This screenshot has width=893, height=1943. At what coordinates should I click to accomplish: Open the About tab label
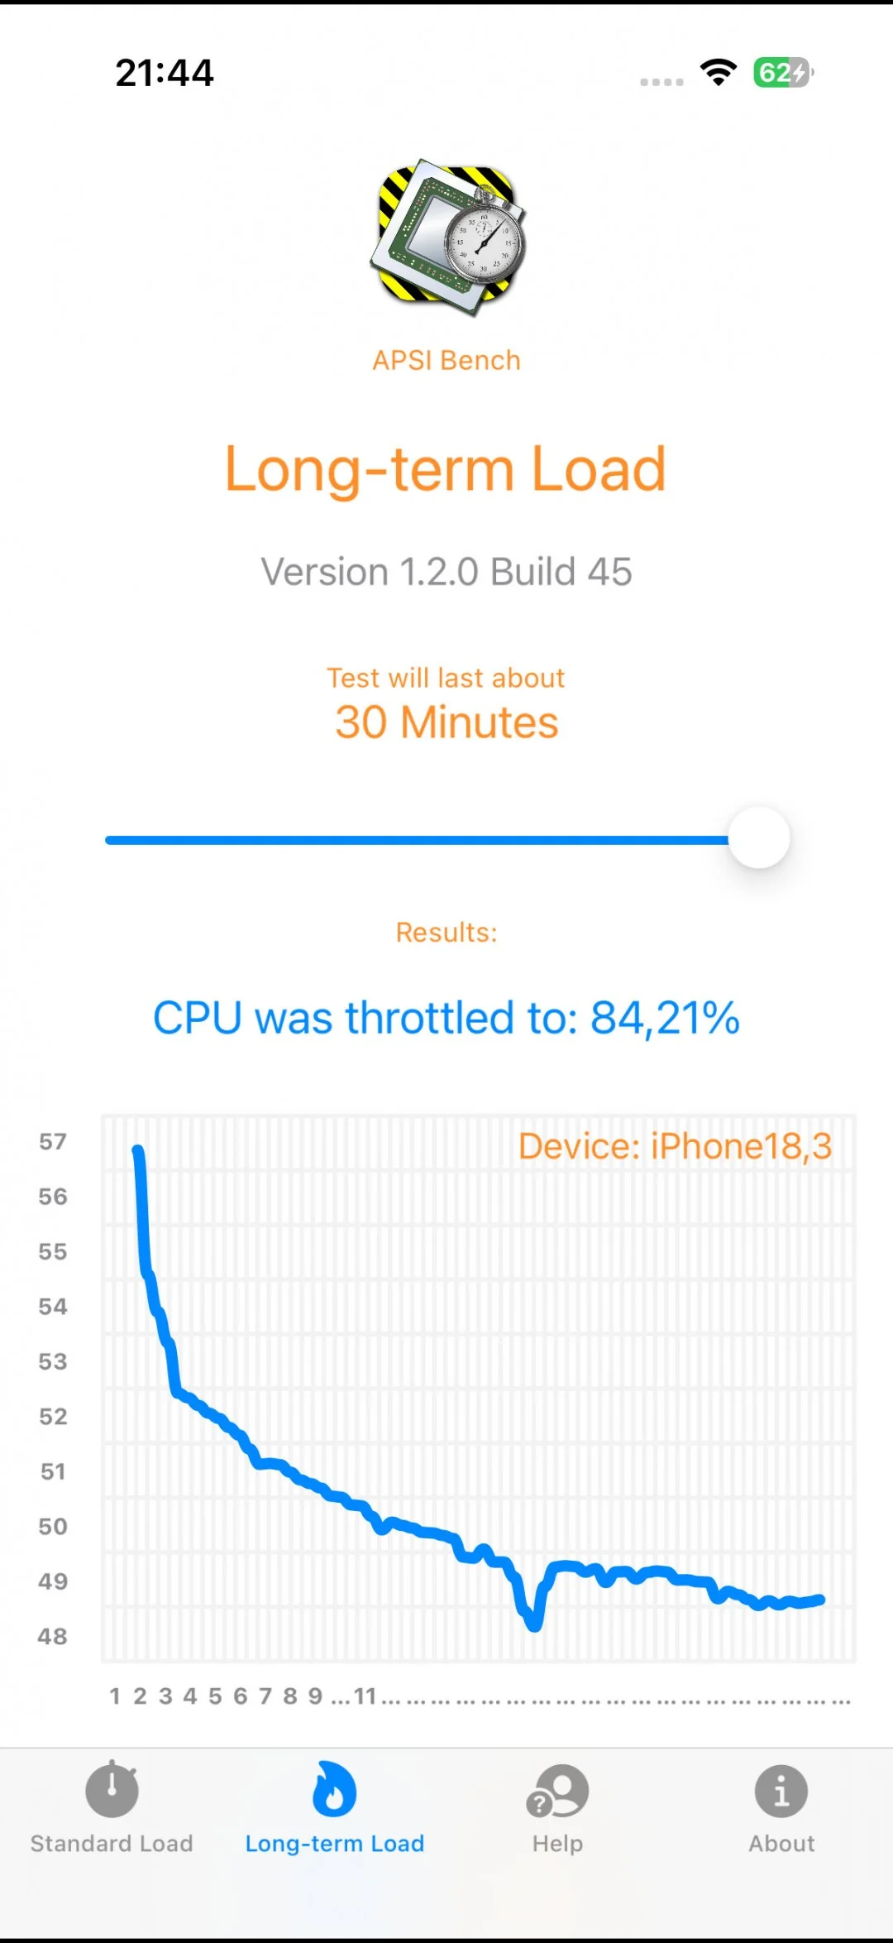click(781, 1844)
